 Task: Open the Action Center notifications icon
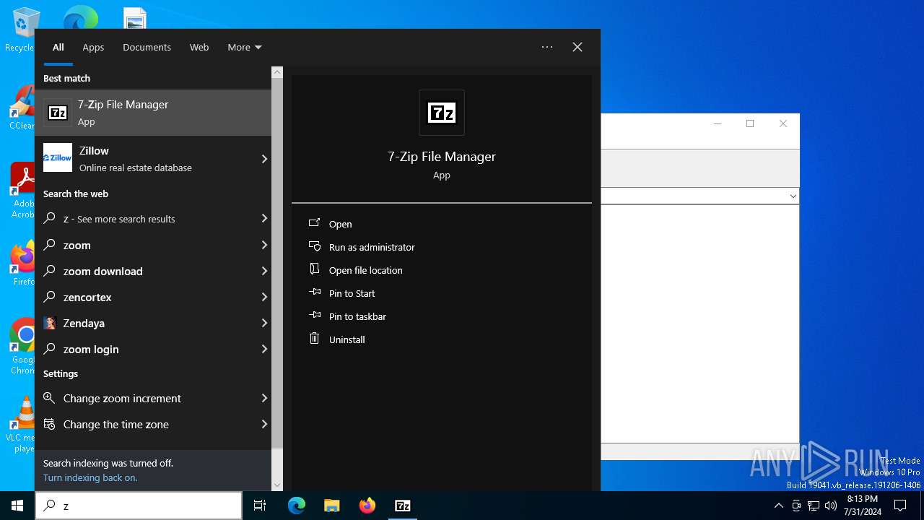pyautogui.click(x=900, y=506)
